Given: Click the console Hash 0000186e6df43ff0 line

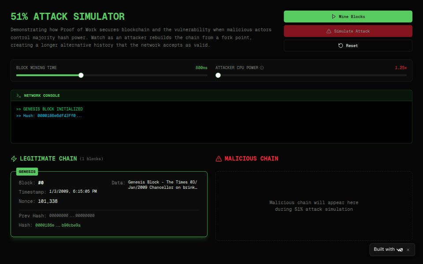Looking at the screenshot, I should click(x=49, y=116).
